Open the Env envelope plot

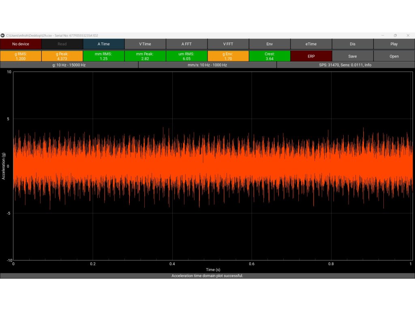point(270,44)
